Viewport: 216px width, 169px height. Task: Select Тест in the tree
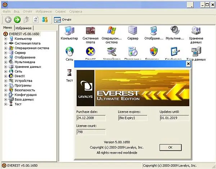[18, 104]
